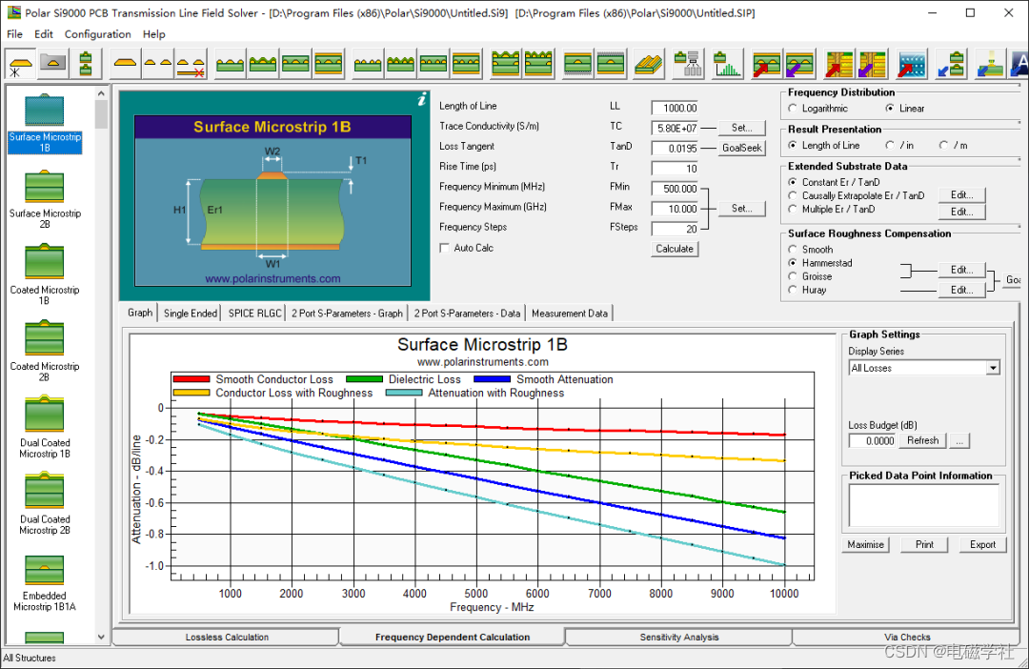Screen dimensions: 1029x669
Task: Select the All Structures toolbar icon with asterisk
Action: [20, 65]
